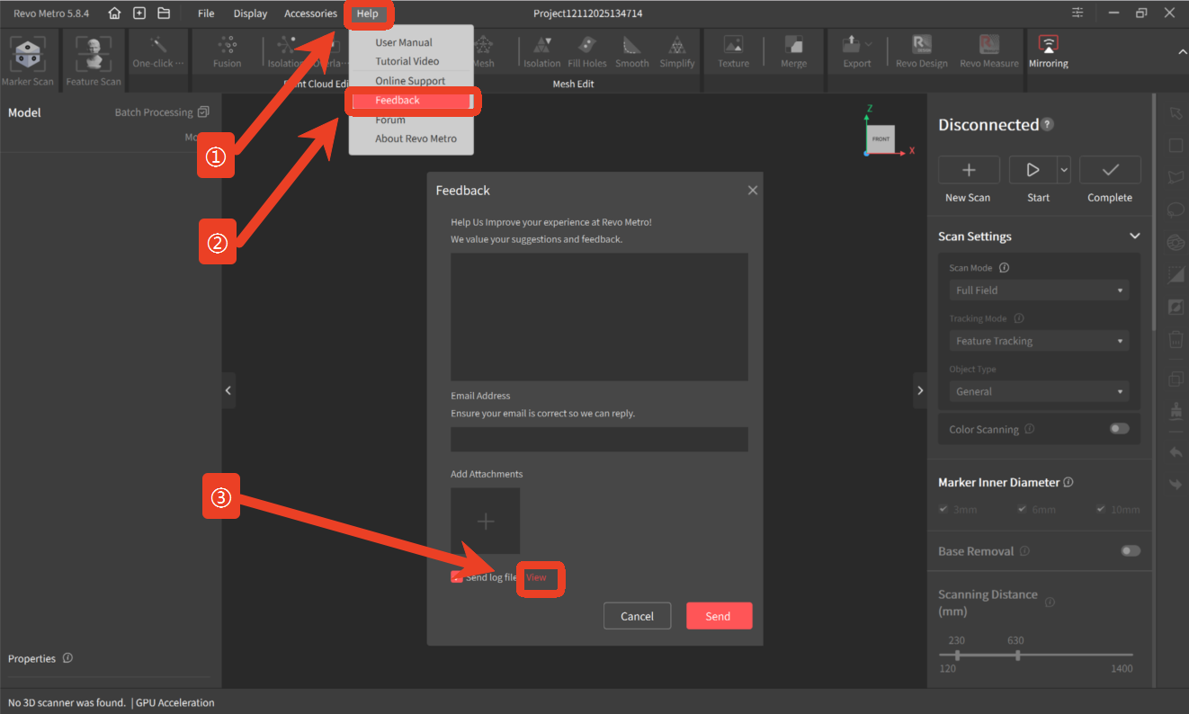Choose the lasso selection tool in sidebar
Viewport: 1189px width, 714px height.
1176,210
